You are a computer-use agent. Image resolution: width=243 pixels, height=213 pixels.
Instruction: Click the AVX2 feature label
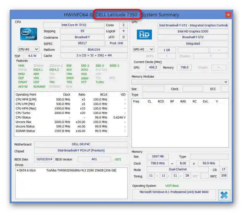point(85,70)
